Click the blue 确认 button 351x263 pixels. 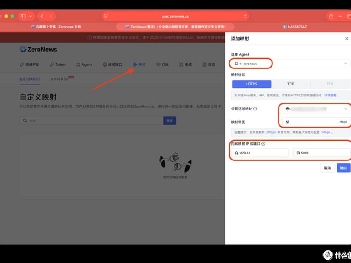pos(344,168)
